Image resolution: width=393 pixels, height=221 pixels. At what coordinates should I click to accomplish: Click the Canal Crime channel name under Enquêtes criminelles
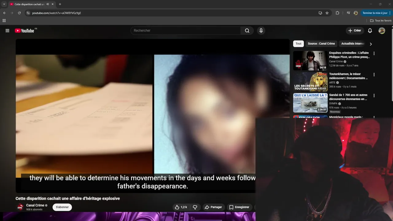pyautogui.click(x=336, y=61)
